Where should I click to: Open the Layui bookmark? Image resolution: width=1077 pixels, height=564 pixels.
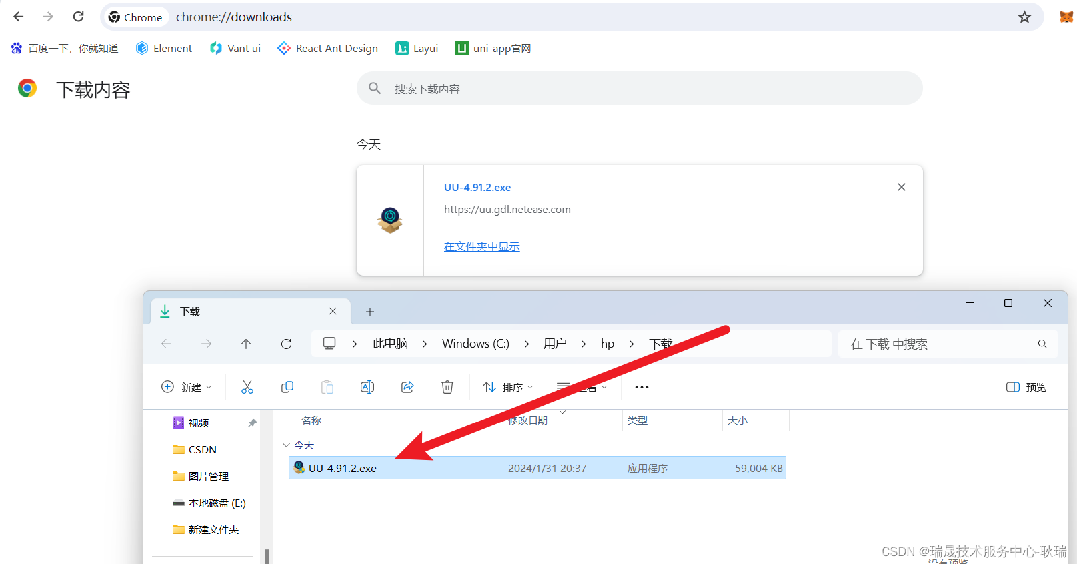417,48
